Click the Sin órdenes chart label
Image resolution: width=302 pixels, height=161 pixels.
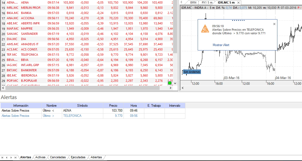[192, 72]
